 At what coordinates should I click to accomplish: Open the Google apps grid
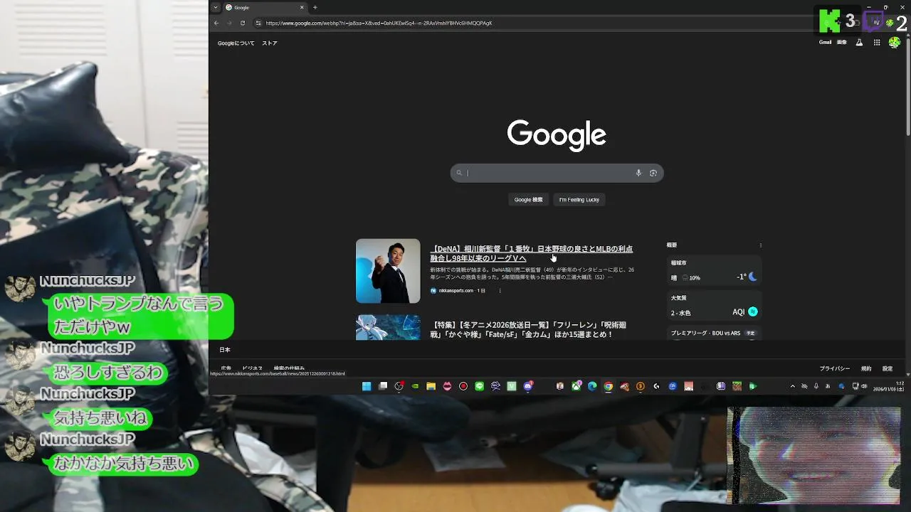pos(877,43)
